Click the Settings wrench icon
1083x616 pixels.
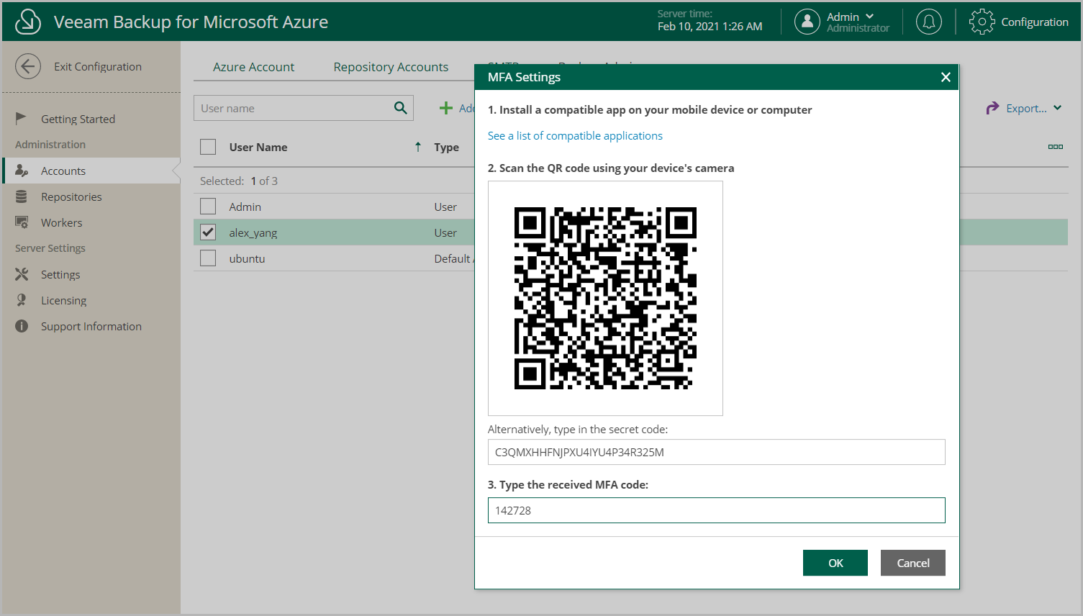coord(22,274)
